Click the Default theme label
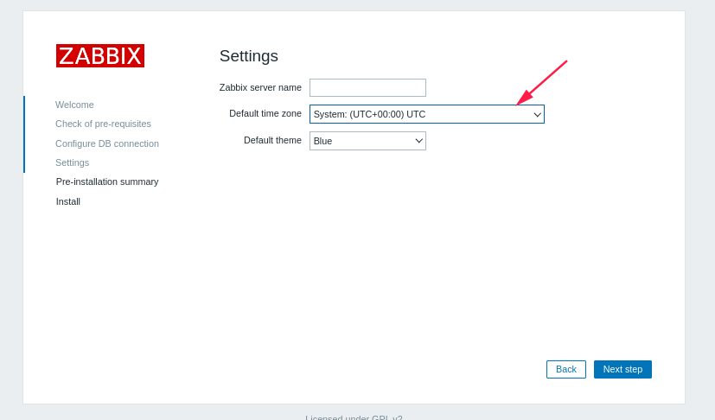The image size is (715, 420). coord(272,141)
